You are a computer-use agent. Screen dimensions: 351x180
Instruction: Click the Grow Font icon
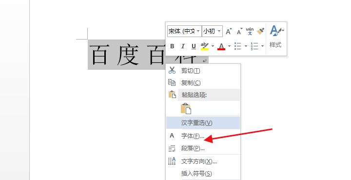click(229, 31)
